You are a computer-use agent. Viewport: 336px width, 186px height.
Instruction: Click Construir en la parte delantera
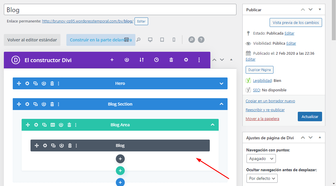pyautogui.click(x=101, y=40)
